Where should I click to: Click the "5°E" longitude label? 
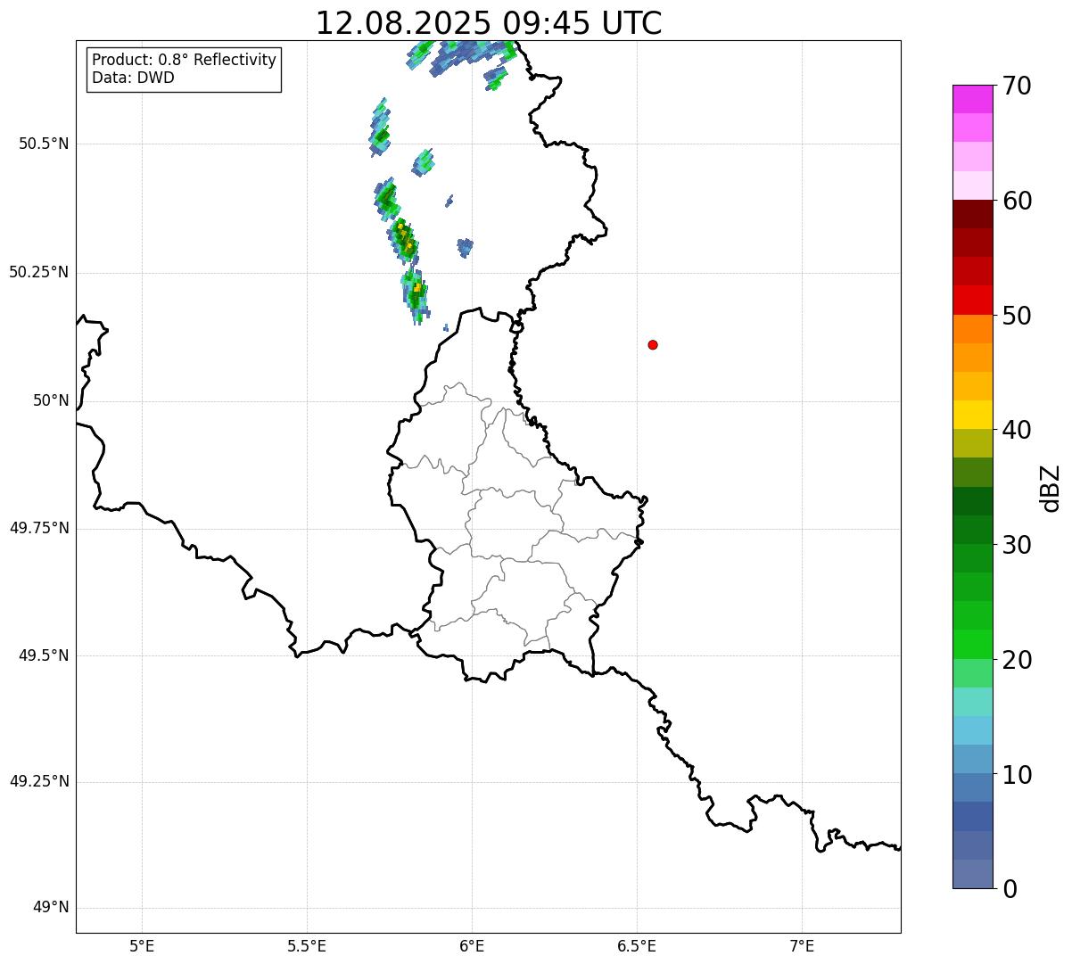(142, 946)
